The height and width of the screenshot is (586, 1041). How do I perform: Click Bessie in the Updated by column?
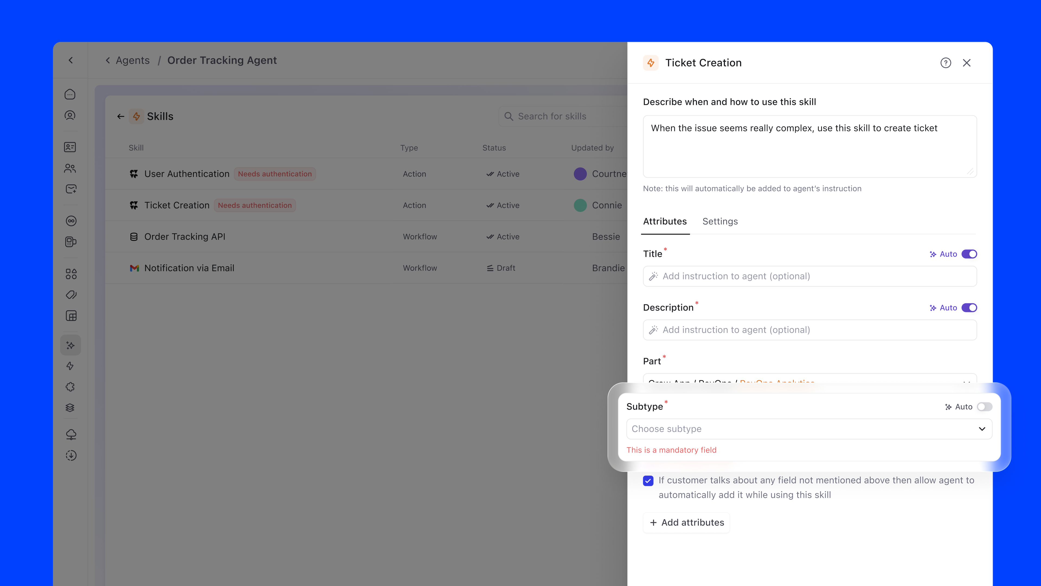pos(606,237)
